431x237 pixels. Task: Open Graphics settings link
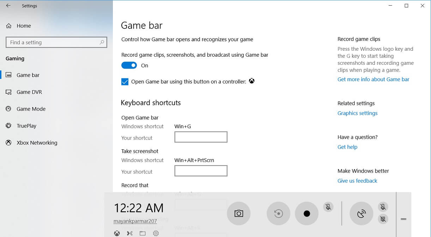point(358,113)
